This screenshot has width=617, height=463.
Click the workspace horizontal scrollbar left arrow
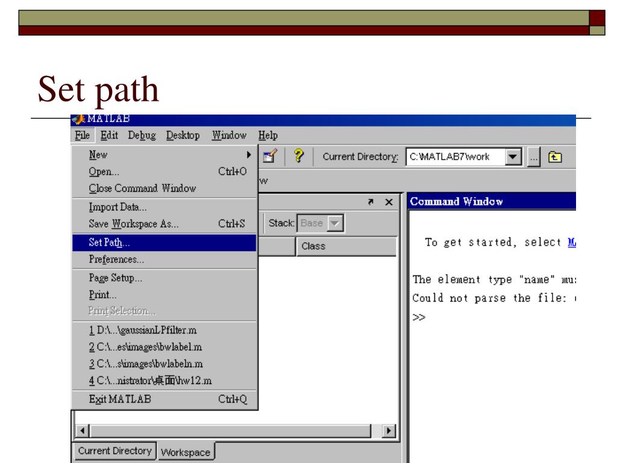point(82,430)
